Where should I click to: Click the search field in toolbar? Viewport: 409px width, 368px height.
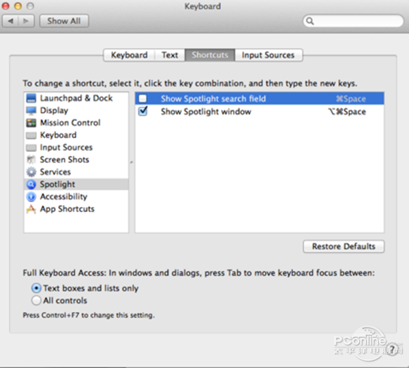tap(353, 21)
